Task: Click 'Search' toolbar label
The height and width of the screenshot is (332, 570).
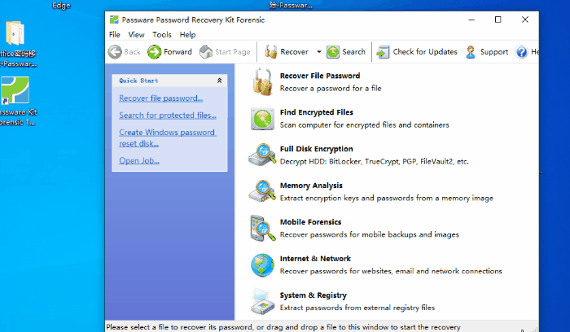Action: tap(353, 52)
